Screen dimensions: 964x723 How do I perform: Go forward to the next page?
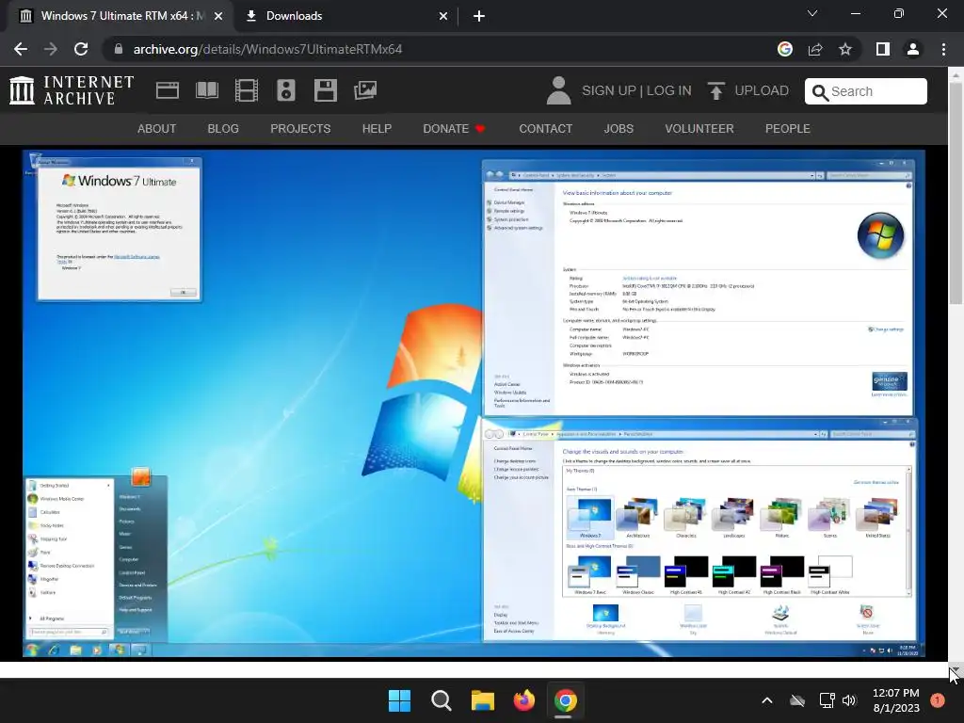(x=51, y=49)
